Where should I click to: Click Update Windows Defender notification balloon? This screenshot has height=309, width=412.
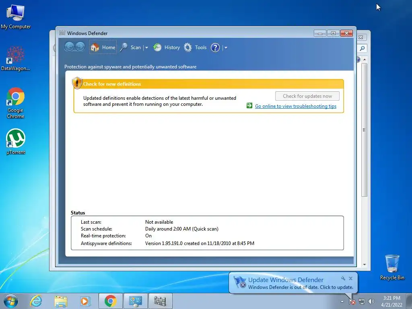click(x=293, y=283)
